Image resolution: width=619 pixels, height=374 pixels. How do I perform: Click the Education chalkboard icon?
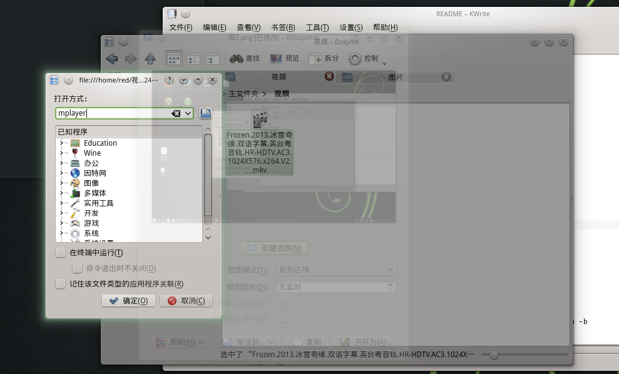(x=75, y=143)
